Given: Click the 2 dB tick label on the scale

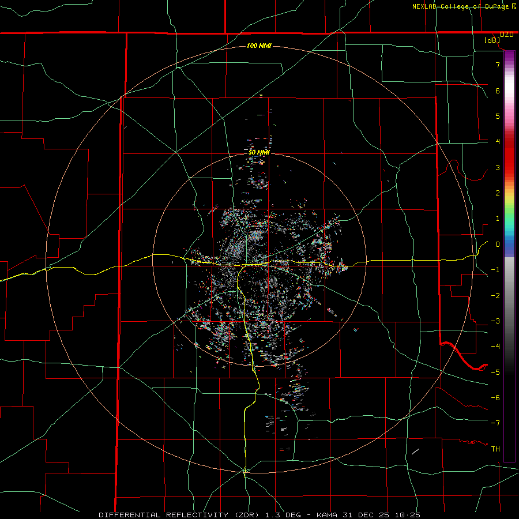Looking at the screenshot, I should click(x=498, y=193).
